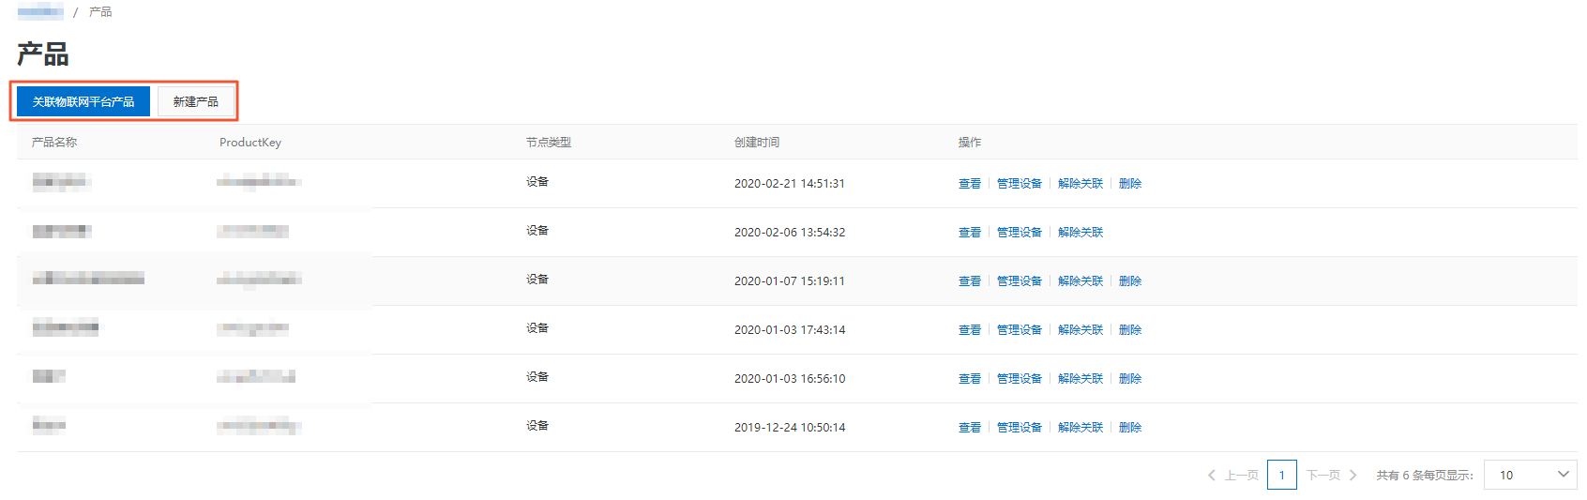The width and height of the screenshot is (1587, 500).
Task: Click 删除 for product created 2020-01-07 15:19:11
Action: pos(1130,281)
